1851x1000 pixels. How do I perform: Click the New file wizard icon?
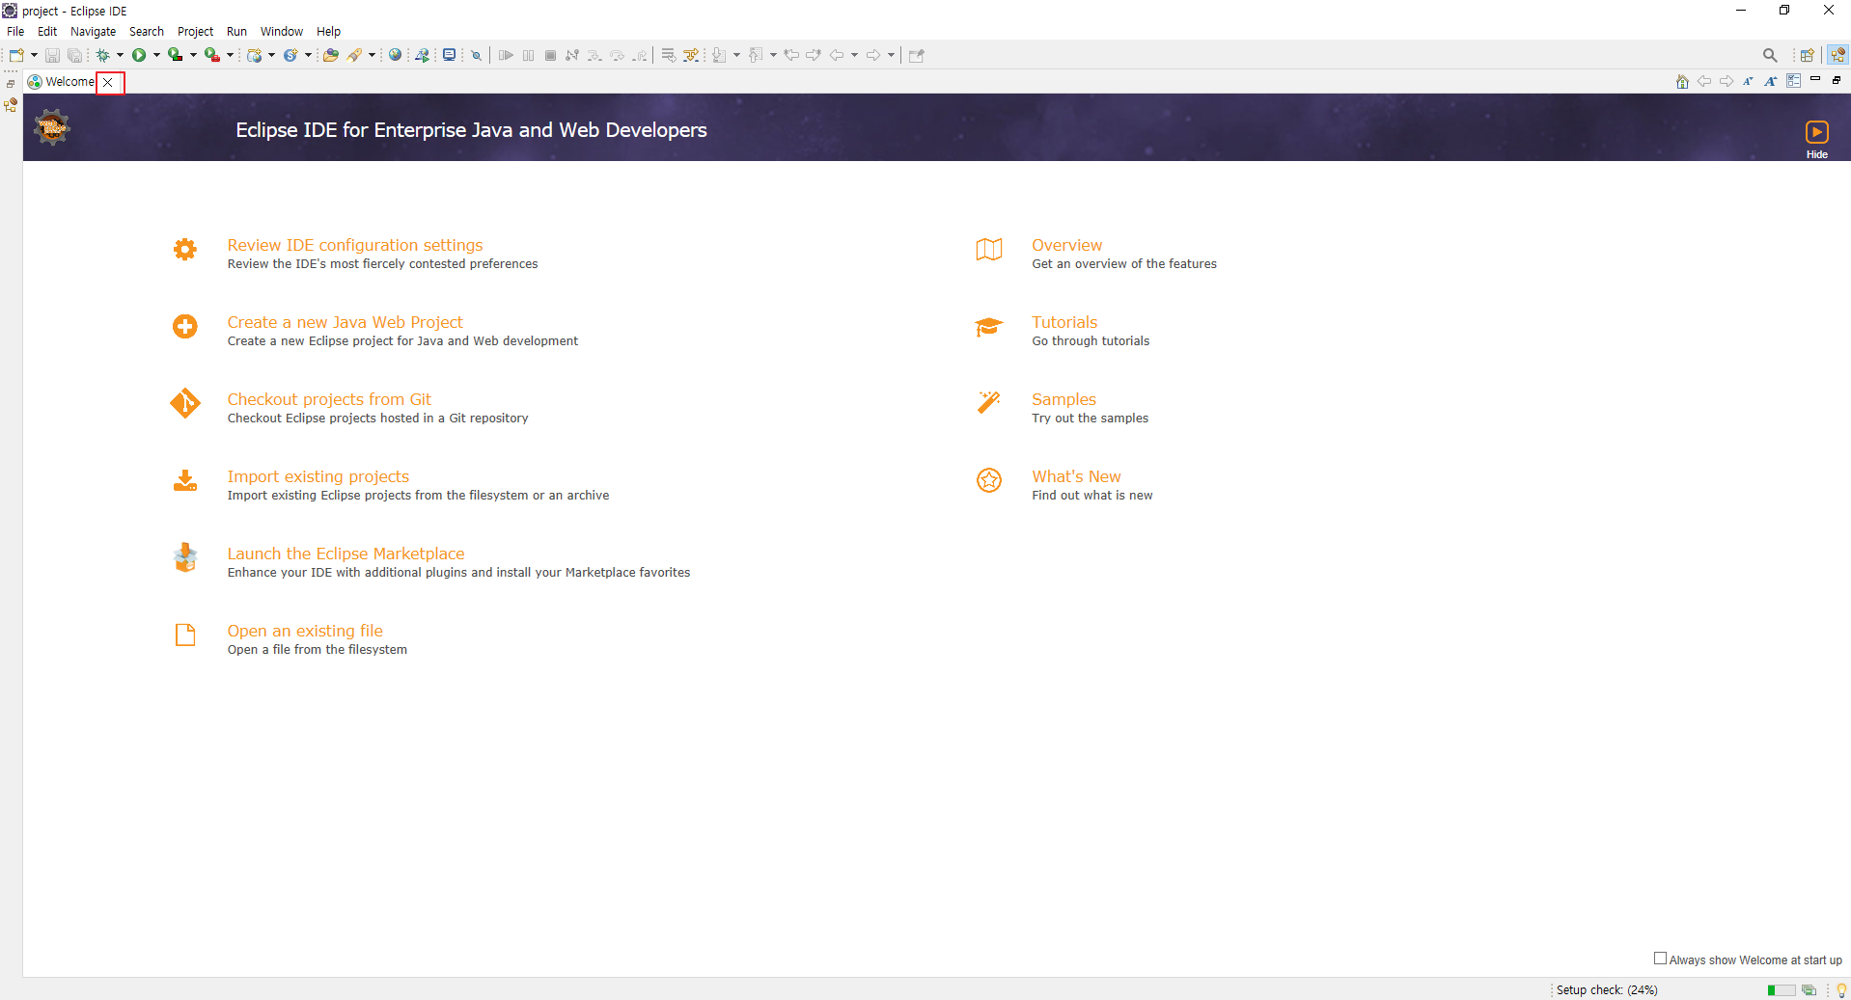pyautogui.click(x=16, y=55)
